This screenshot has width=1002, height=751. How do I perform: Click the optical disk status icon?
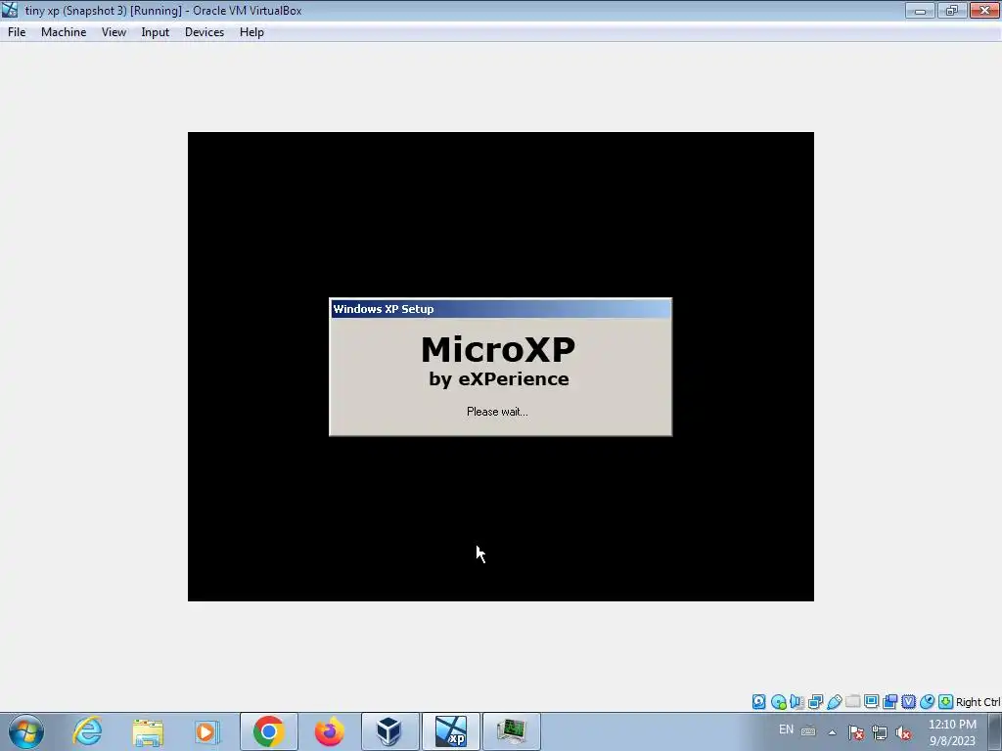tap(778, 702)
